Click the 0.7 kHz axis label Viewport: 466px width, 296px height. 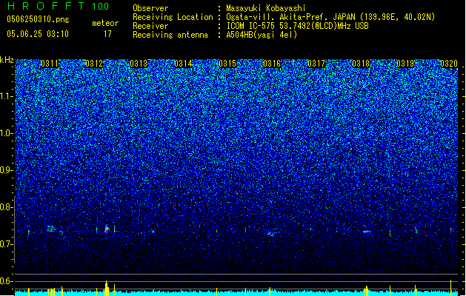click(7, 244)
